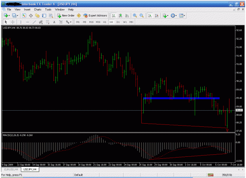Image resolution: width=246 pixels, height=178 pixels.
Task: Click the Profiles icon
Action: click(x=14, y=15)
